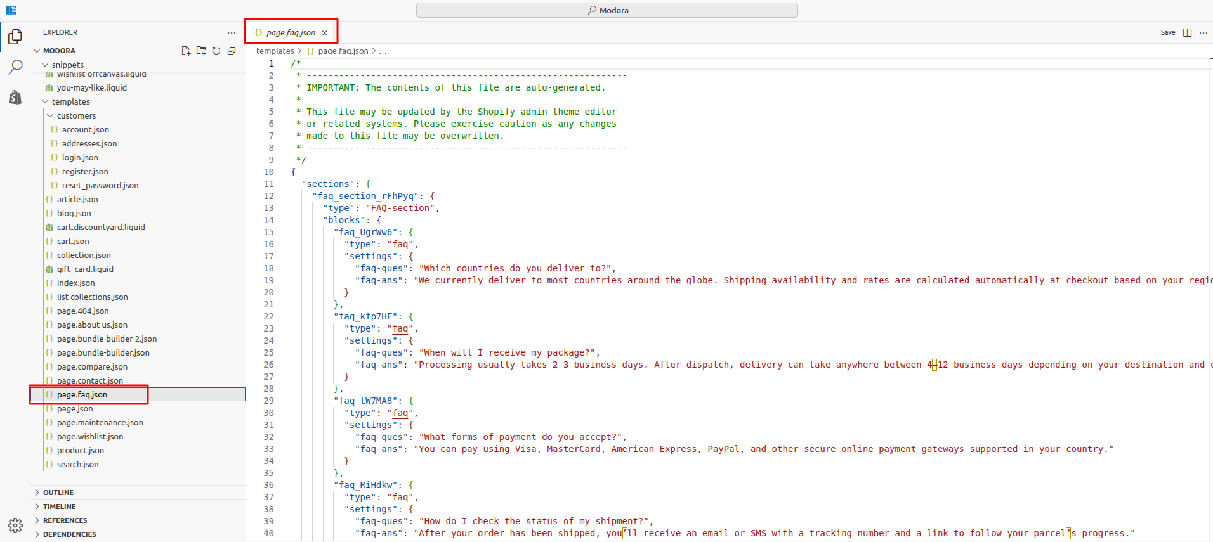The image size is (1213, 542).
Task: Click the breadcrumb ellipsis segment
Action: coord(383,51)
